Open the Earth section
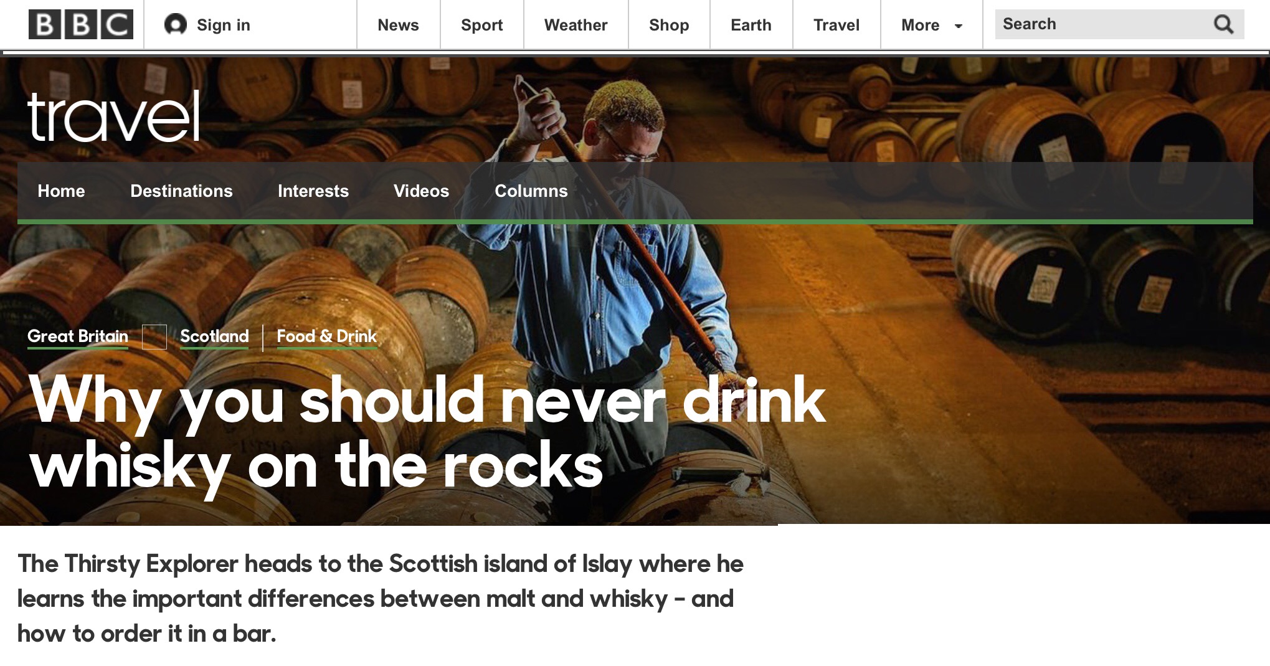The height and width of the screenshot is (666, 1270). pyautogui.click(x=751, y=25)
